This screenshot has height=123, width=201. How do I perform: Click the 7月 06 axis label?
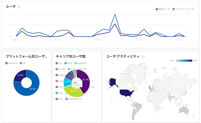point(97,40)
